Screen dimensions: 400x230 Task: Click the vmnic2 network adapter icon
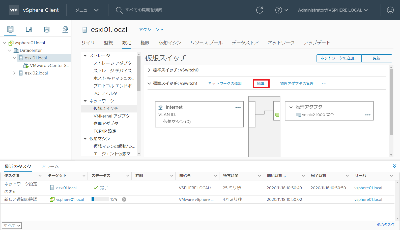298,115
